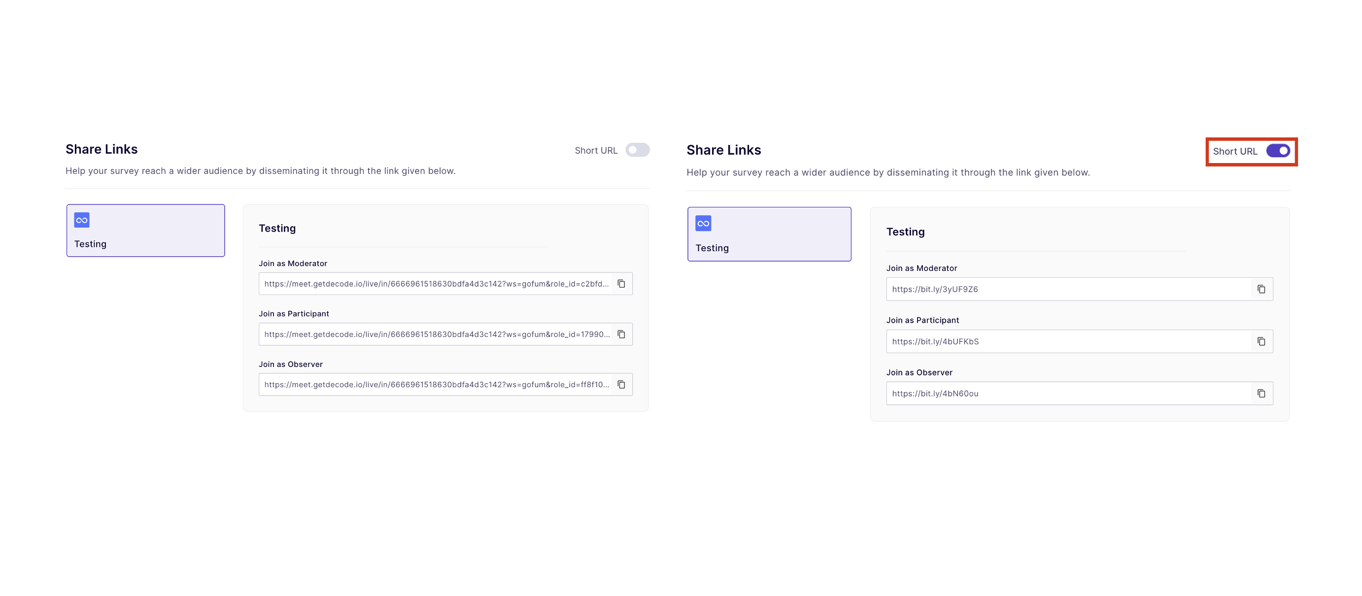The image size is (1362, 596).
Task: Click left panel Join as Moderator label
Action: [293, 264]
